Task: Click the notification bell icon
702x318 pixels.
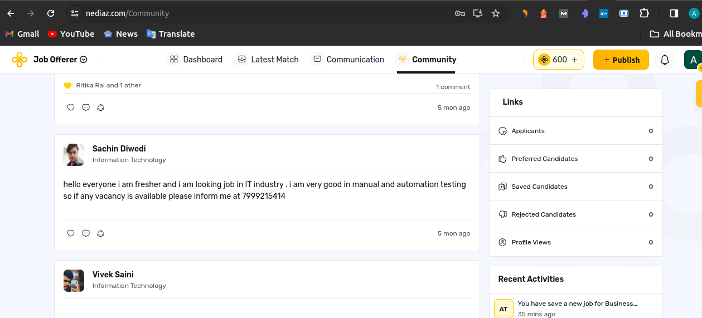Action: click(x=665, y=60)
